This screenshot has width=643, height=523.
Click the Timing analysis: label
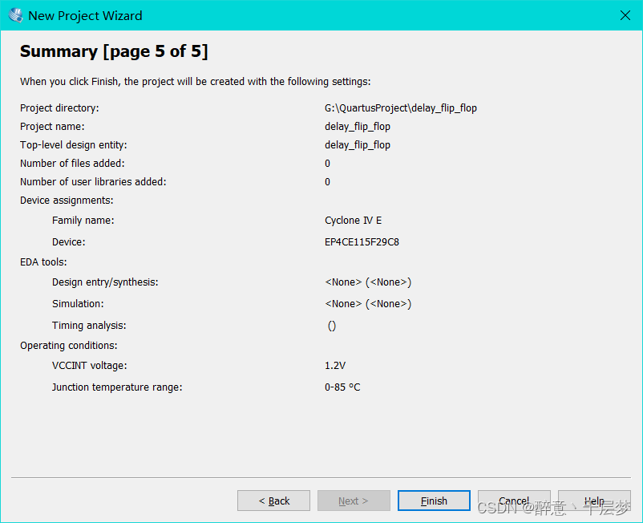(x=89, y=326)
